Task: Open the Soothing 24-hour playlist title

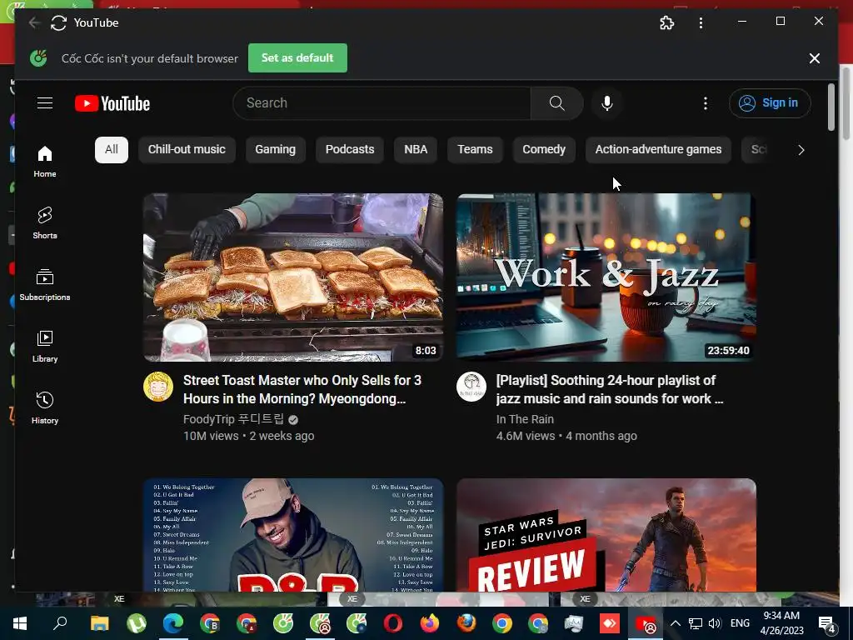Action: [x=609, y=389]
